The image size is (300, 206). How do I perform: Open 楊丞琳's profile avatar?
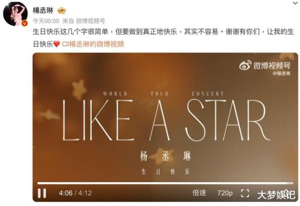click(15, 14)
